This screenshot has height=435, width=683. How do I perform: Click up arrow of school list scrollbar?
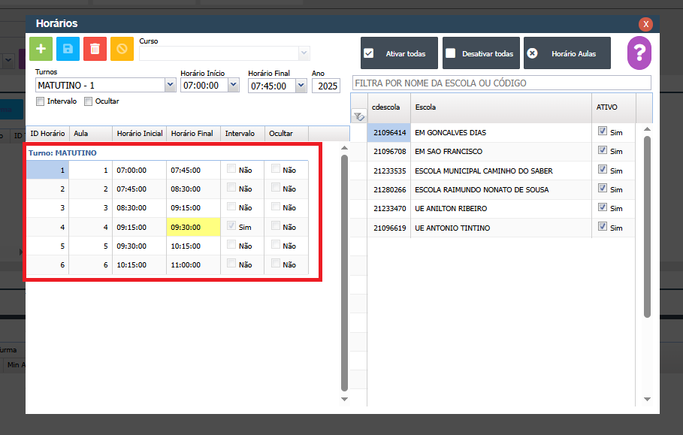point(647,129)
